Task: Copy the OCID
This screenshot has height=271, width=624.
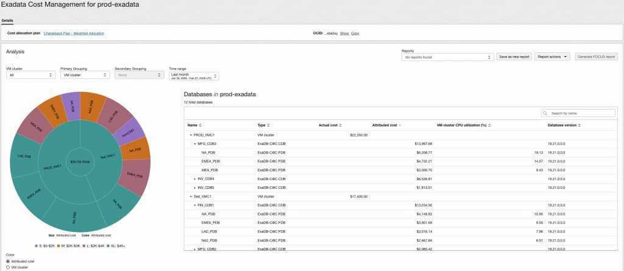Action: 355,33
